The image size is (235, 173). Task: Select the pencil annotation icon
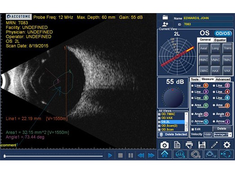214,145
